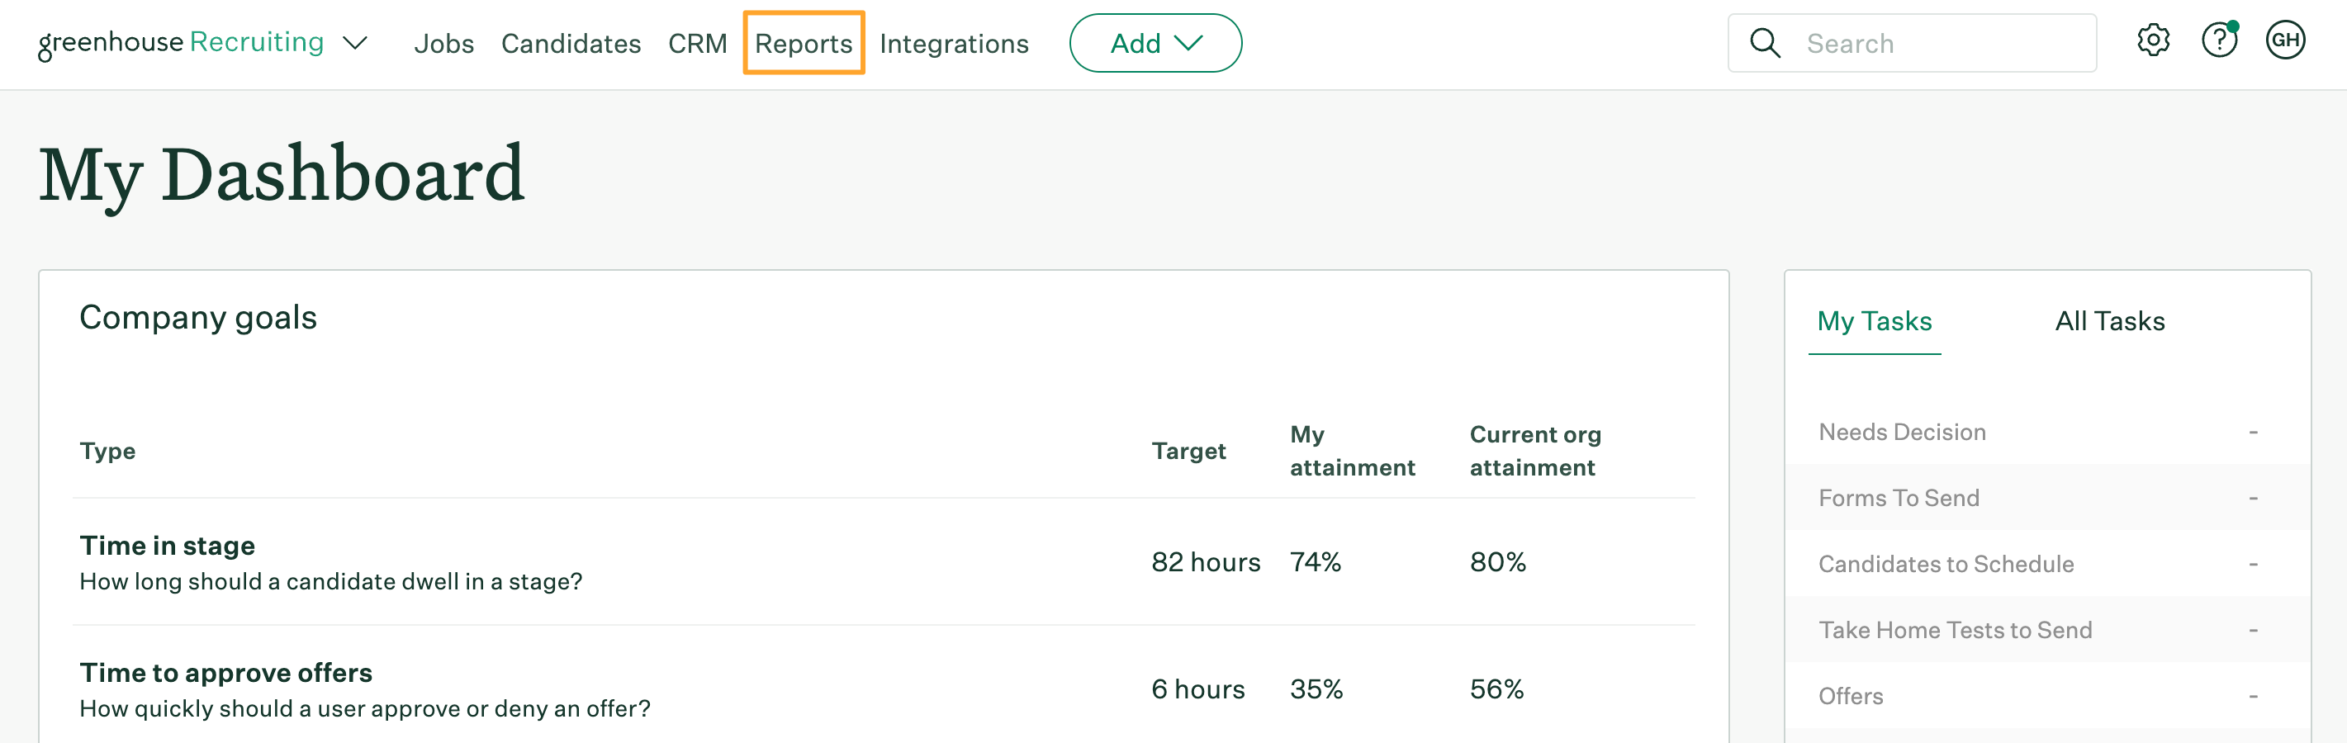Open the Settings gear icon

[2153, 42]
